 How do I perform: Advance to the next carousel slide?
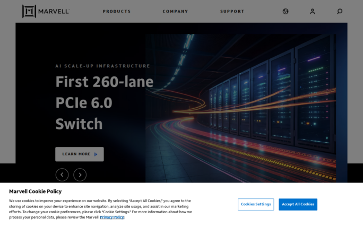[x=80, y=174]
